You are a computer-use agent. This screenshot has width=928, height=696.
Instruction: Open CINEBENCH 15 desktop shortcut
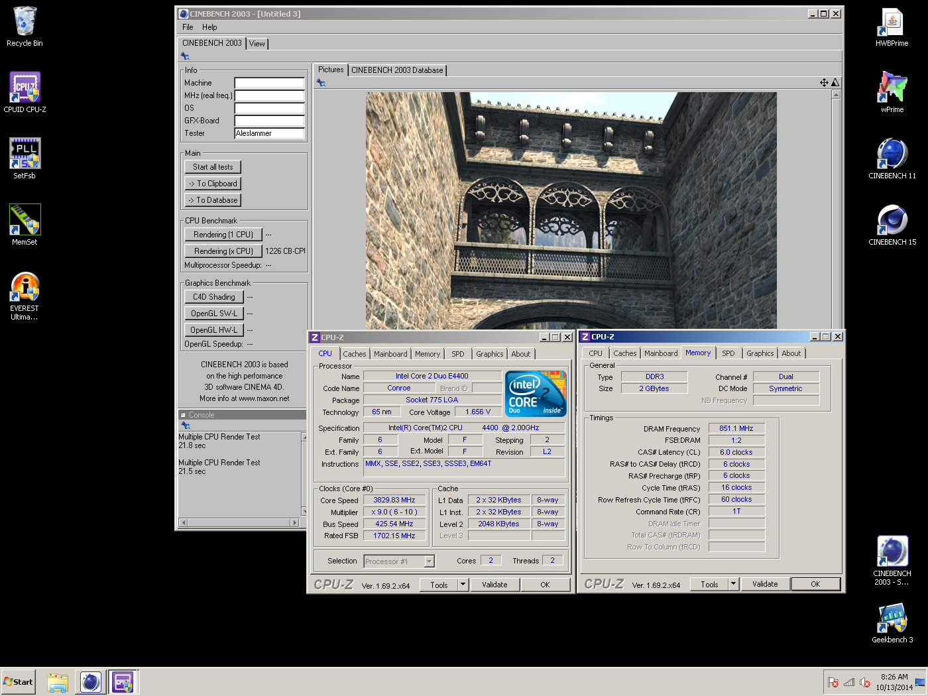coord(892,225)
